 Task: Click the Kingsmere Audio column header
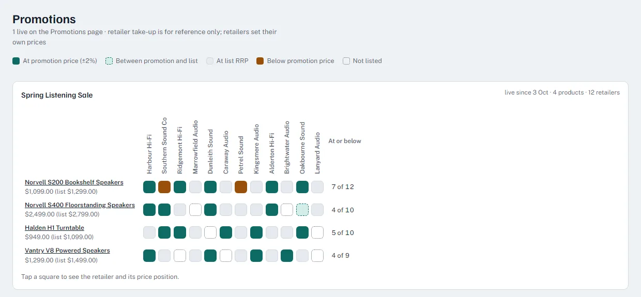pos(256,148)
